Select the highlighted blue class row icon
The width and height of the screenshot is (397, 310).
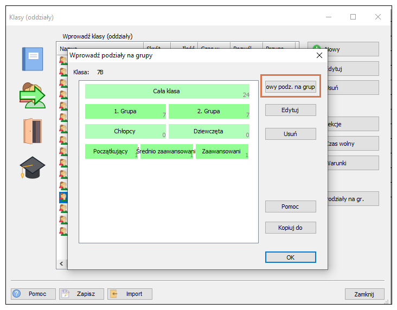coord(63,197)
